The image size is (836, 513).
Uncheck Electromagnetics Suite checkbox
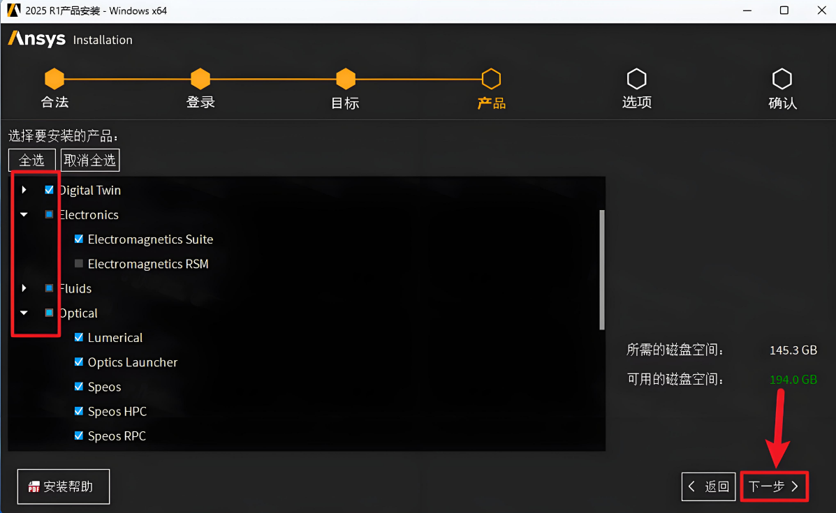point(79,239)
